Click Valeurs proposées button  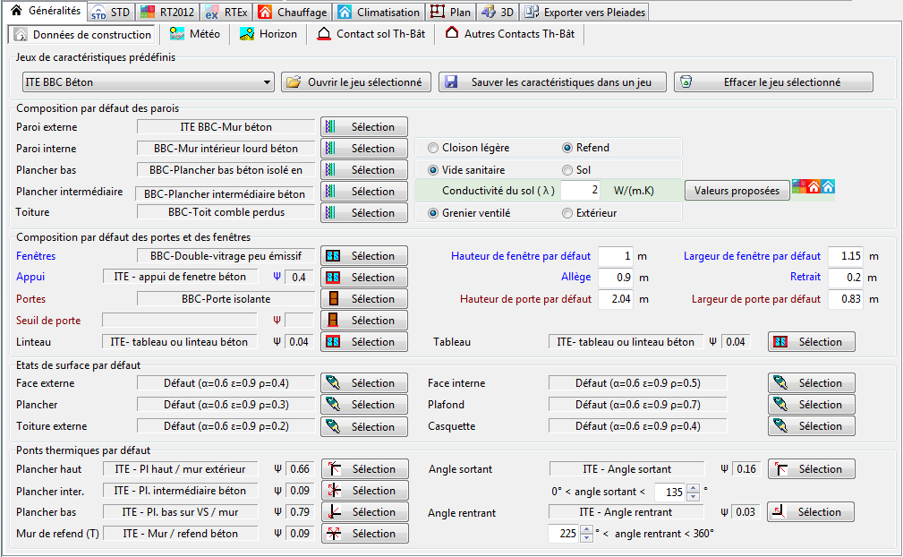(737, 191)
